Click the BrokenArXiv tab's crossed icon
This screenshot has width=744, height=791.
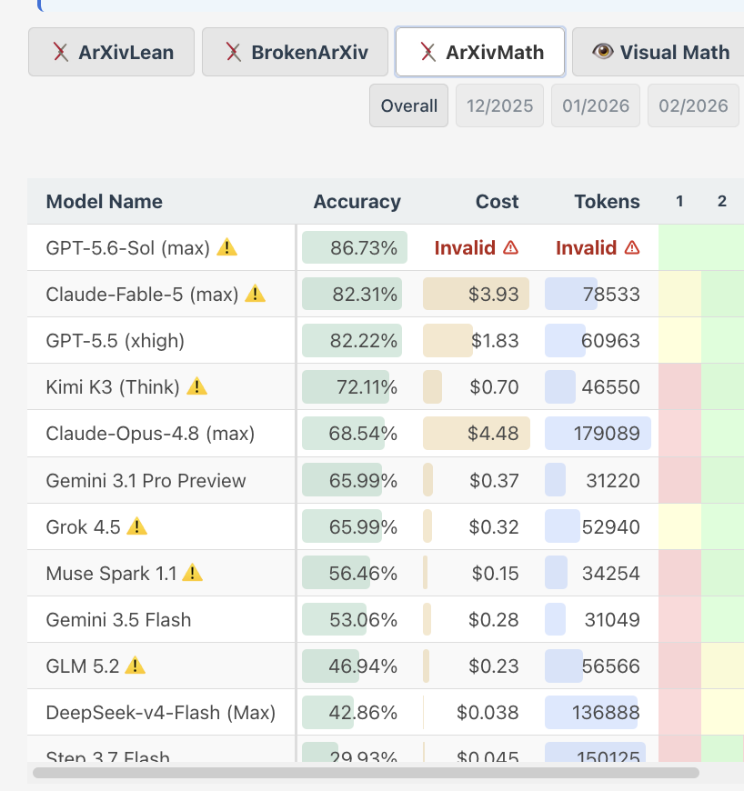(x=233, y=52)
